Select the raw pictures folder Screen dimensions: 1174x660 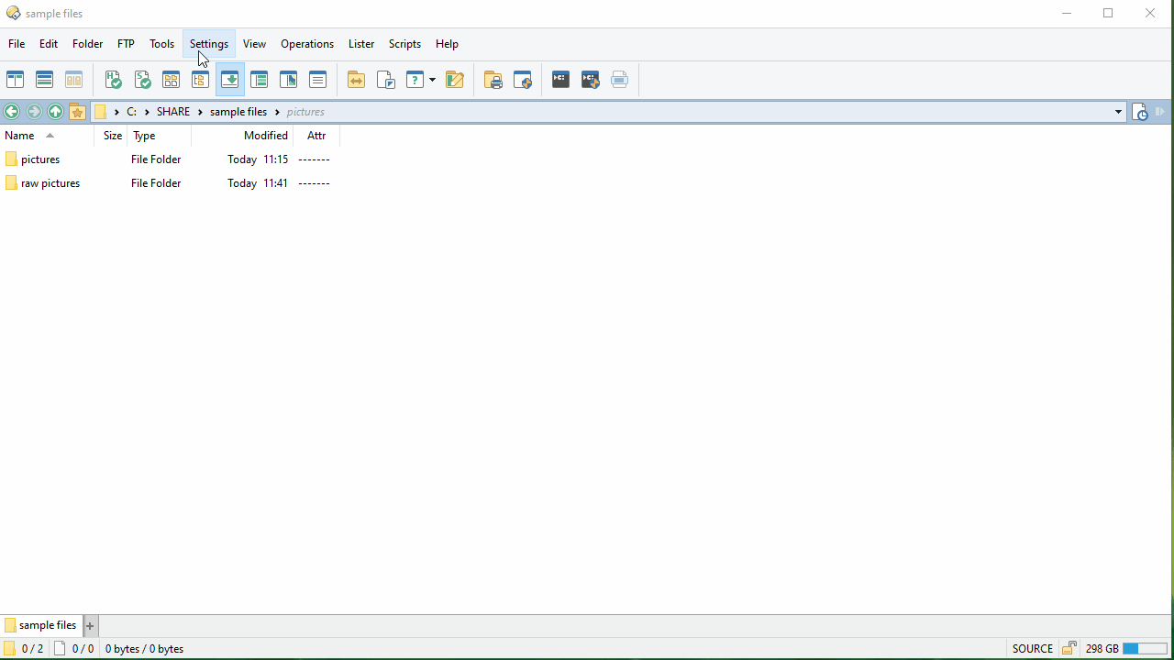pos(50,182)
